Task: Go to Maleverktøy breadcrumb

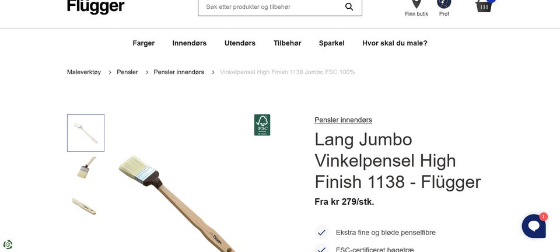Action: (84, 72)
